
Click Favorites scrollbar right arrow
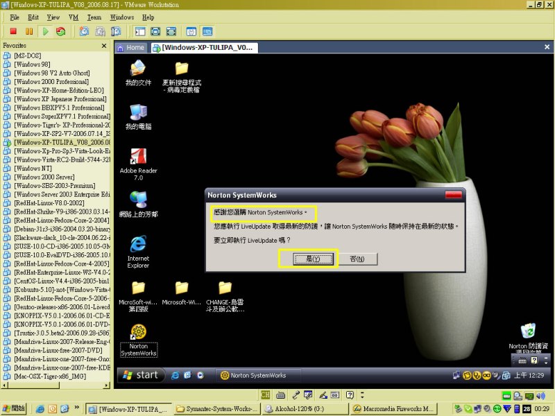(107, 385)
